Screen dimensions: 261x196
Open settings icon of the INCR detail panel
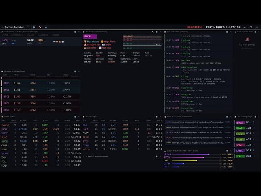[x=157, y=32]
